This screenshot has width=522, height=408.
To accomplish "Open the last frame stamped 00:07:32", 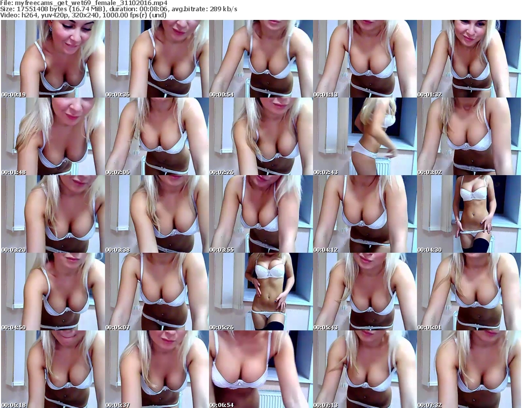I will (x=469, y=369).
